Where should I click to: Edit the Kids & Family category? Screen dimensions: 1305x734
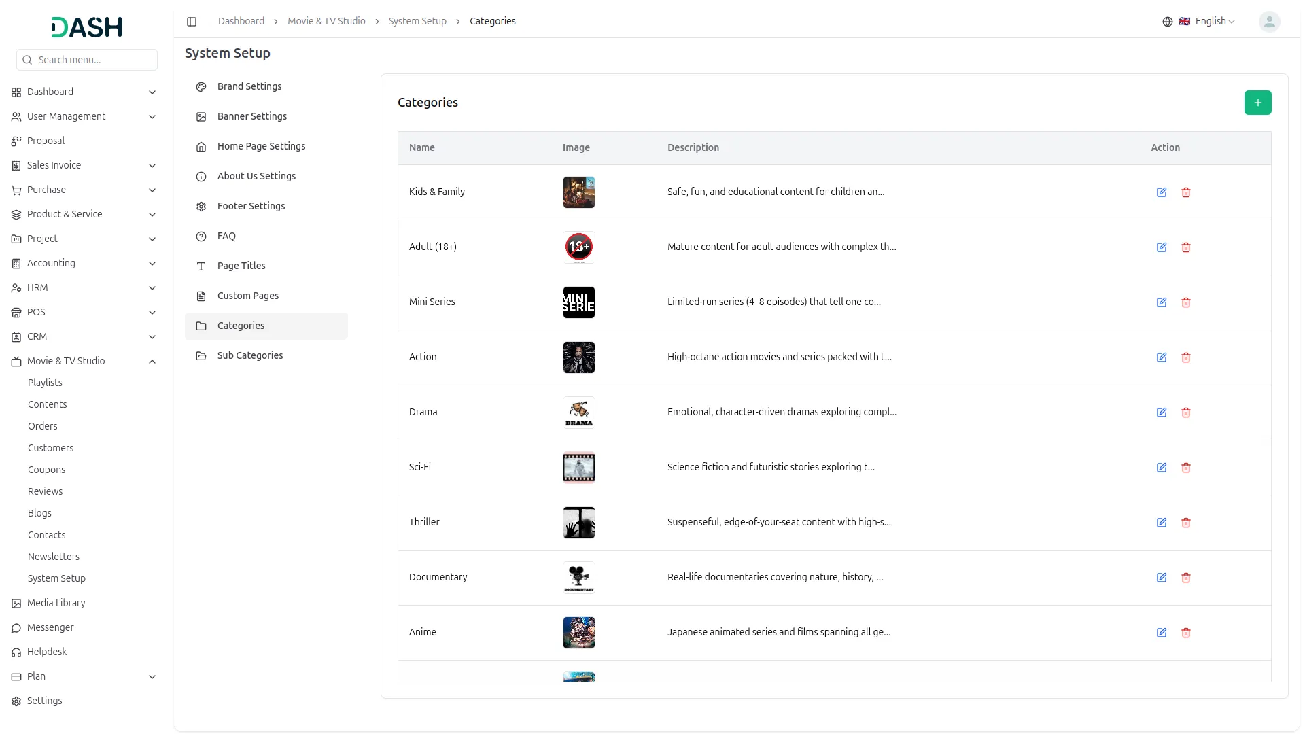click(x=1162, y=192)
